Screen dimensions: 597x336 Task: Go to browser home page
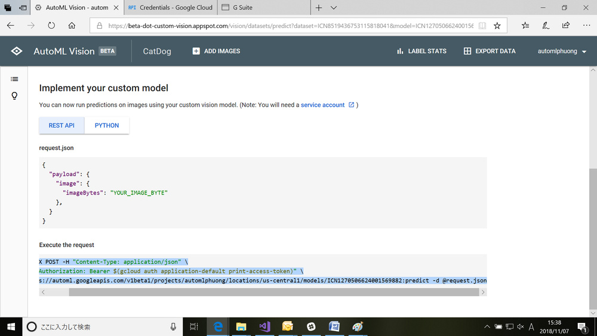[x=72, y=26]
